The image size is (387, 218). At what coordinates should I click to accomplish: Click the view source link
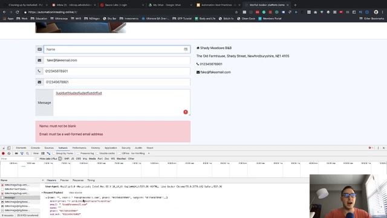click(x=76, y=193)
